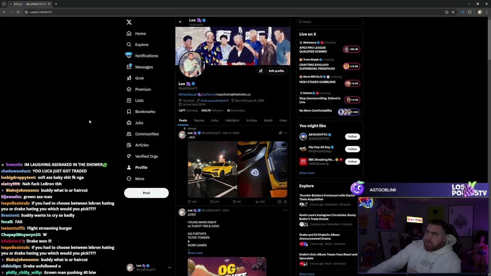This screenshot has height=276, width=491.
Task: Show more under You might like
Action: point(306,173)
